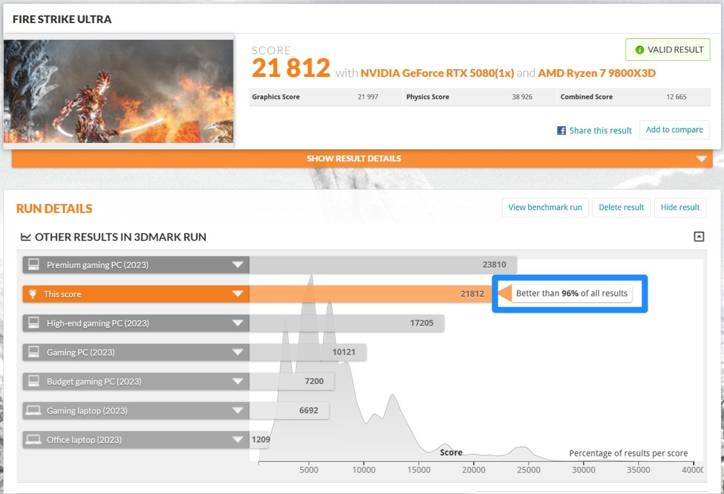Click the Valid Result badge

point(668,50)
